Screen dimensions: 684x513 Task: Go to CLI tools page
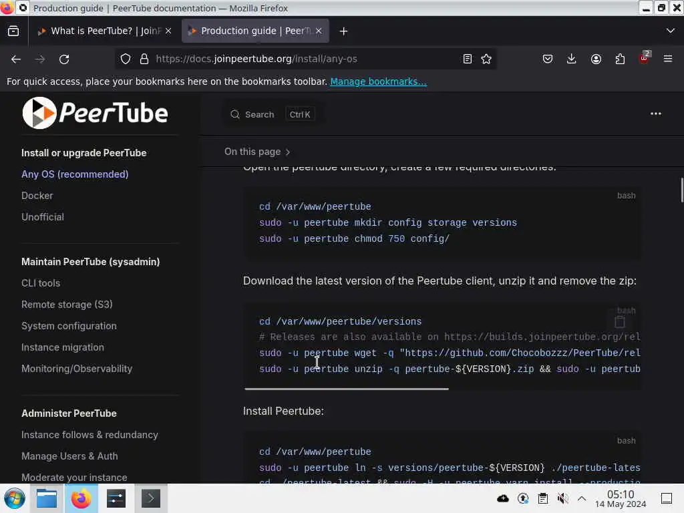point(41,283)
